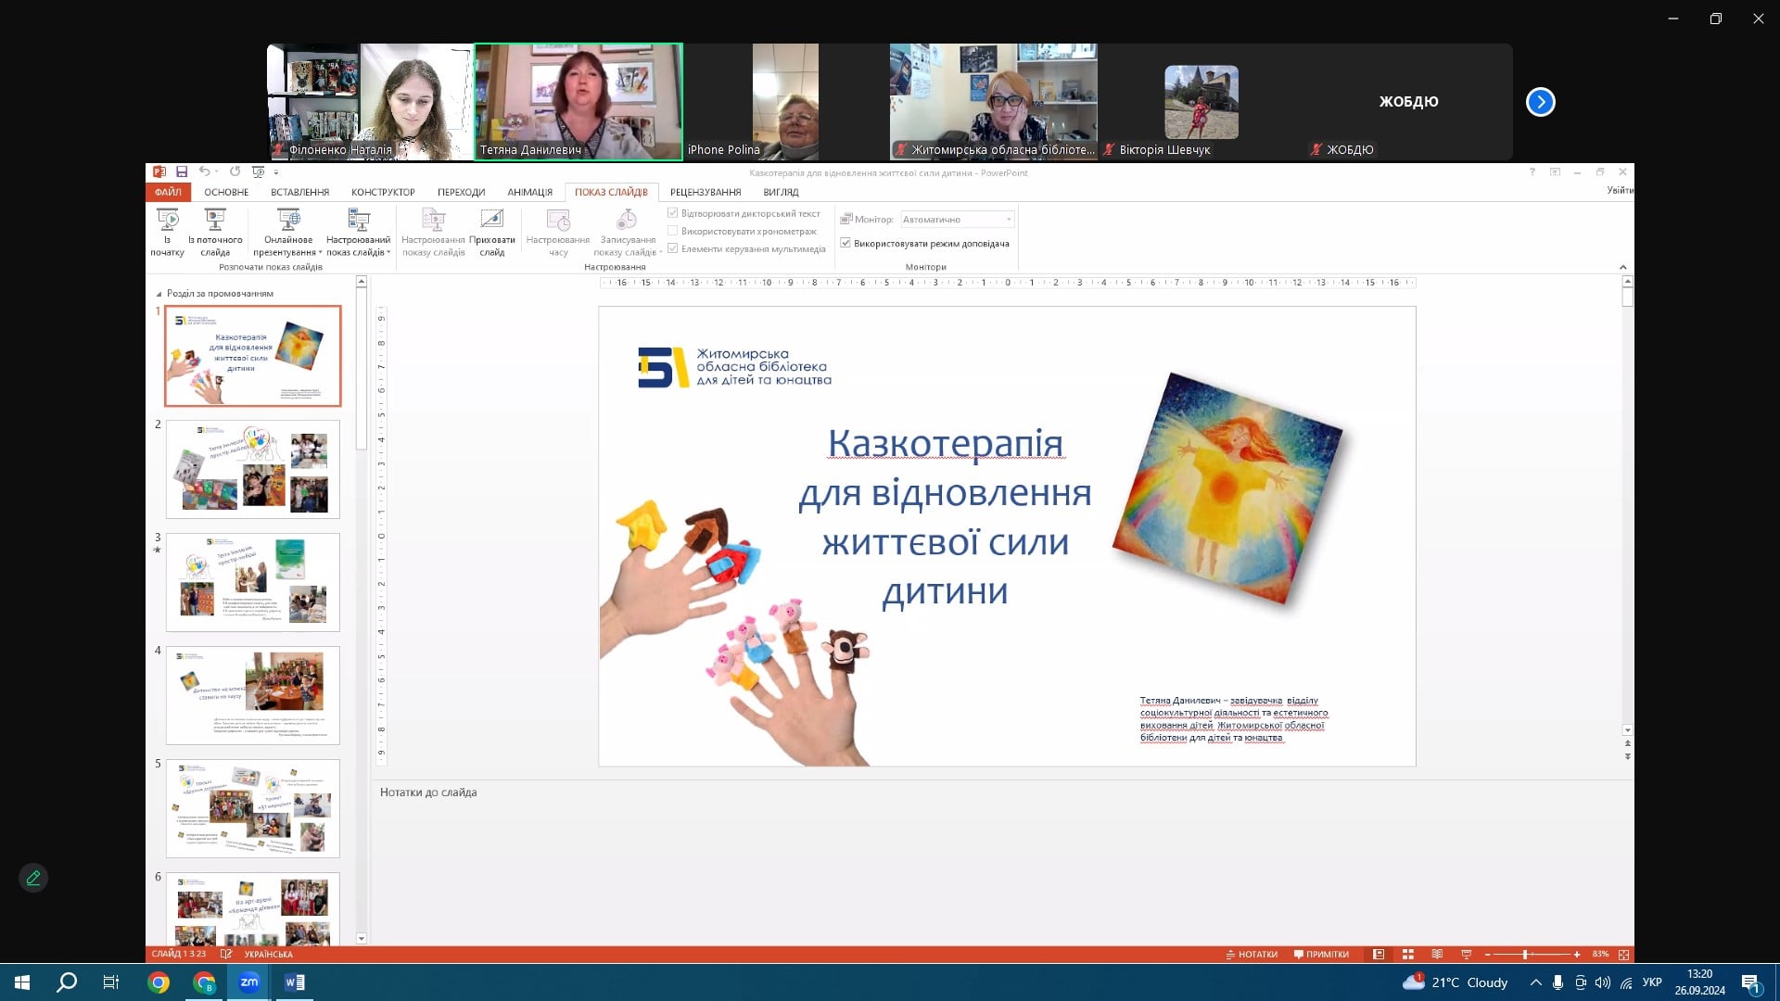Toggle 'Елементи керування мультимедіа' checkbox
1780x1001 pixels.
673,248
